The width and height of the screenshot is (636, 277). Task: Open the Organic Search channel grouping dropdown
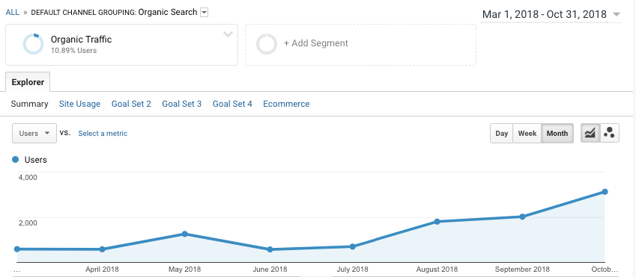205,13
